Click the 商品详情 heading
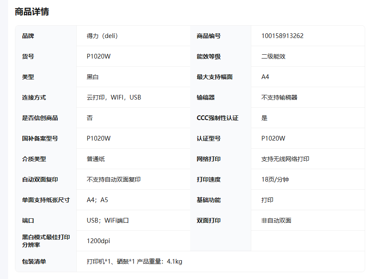 coord(32,12)
